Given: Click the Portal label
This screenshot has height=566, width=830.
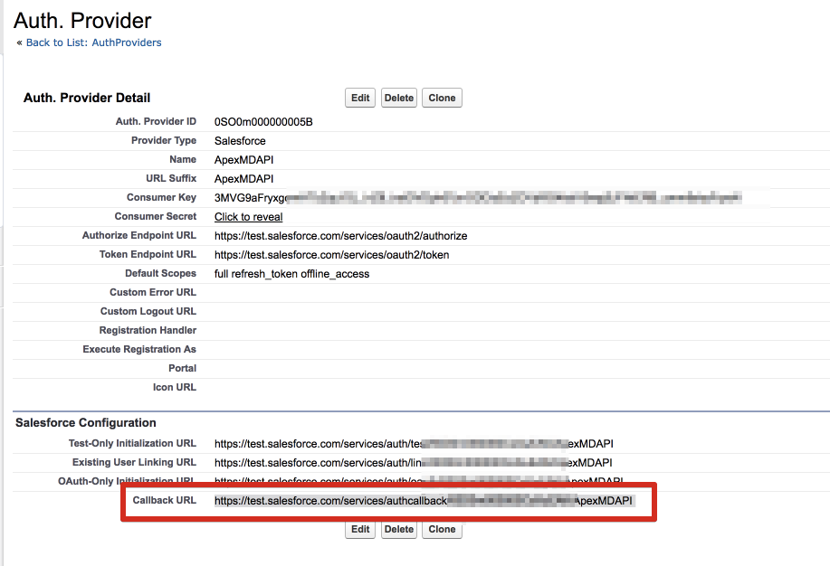Looking at the screenshot, I should pos(182,369).
